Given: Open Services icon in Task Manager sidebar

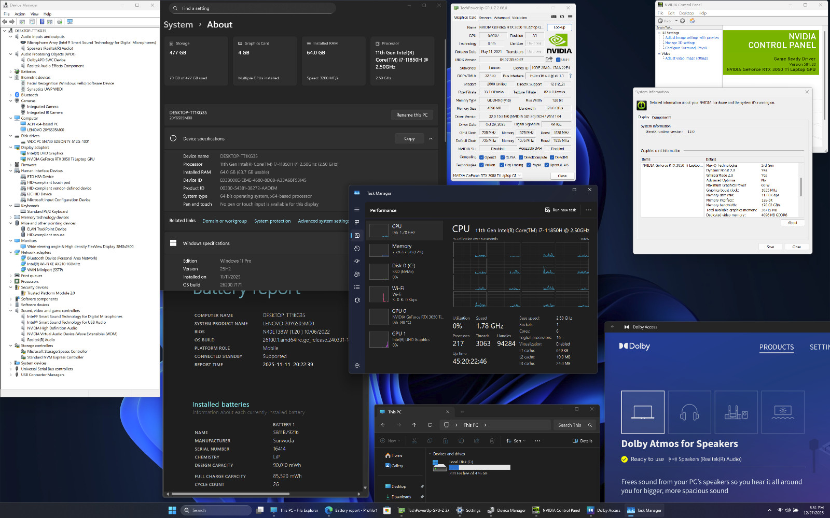Looking at the screenshot, I should point(357,300).
